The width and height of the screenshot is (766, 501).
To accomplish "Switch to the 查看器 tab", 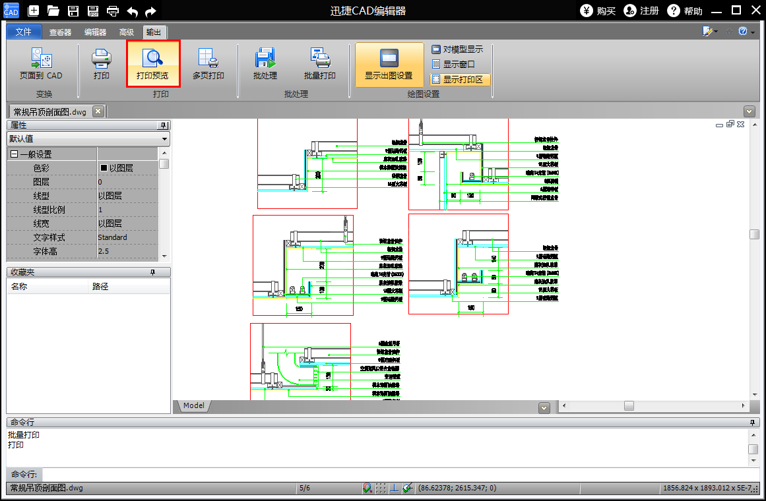I will point(60,32).
